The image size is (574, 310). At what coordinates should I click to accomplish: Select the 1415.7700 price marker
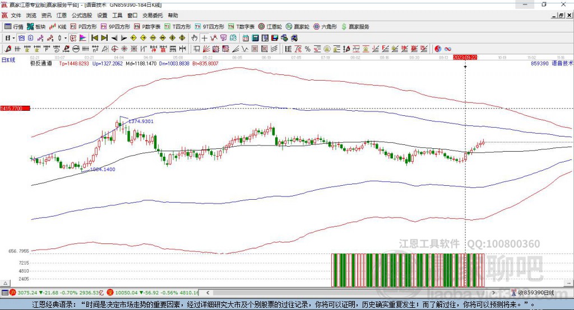[15, 108]
